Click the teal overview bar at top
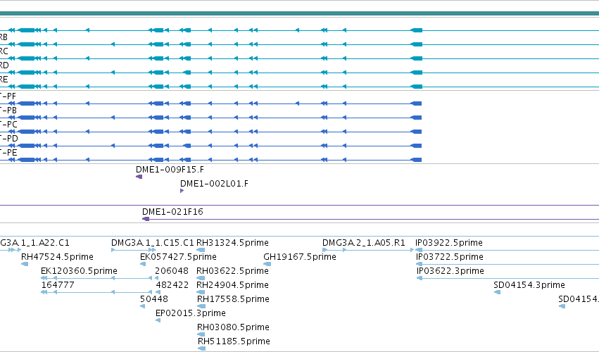This screenshot has height=352, width=599. click(300, 14)
